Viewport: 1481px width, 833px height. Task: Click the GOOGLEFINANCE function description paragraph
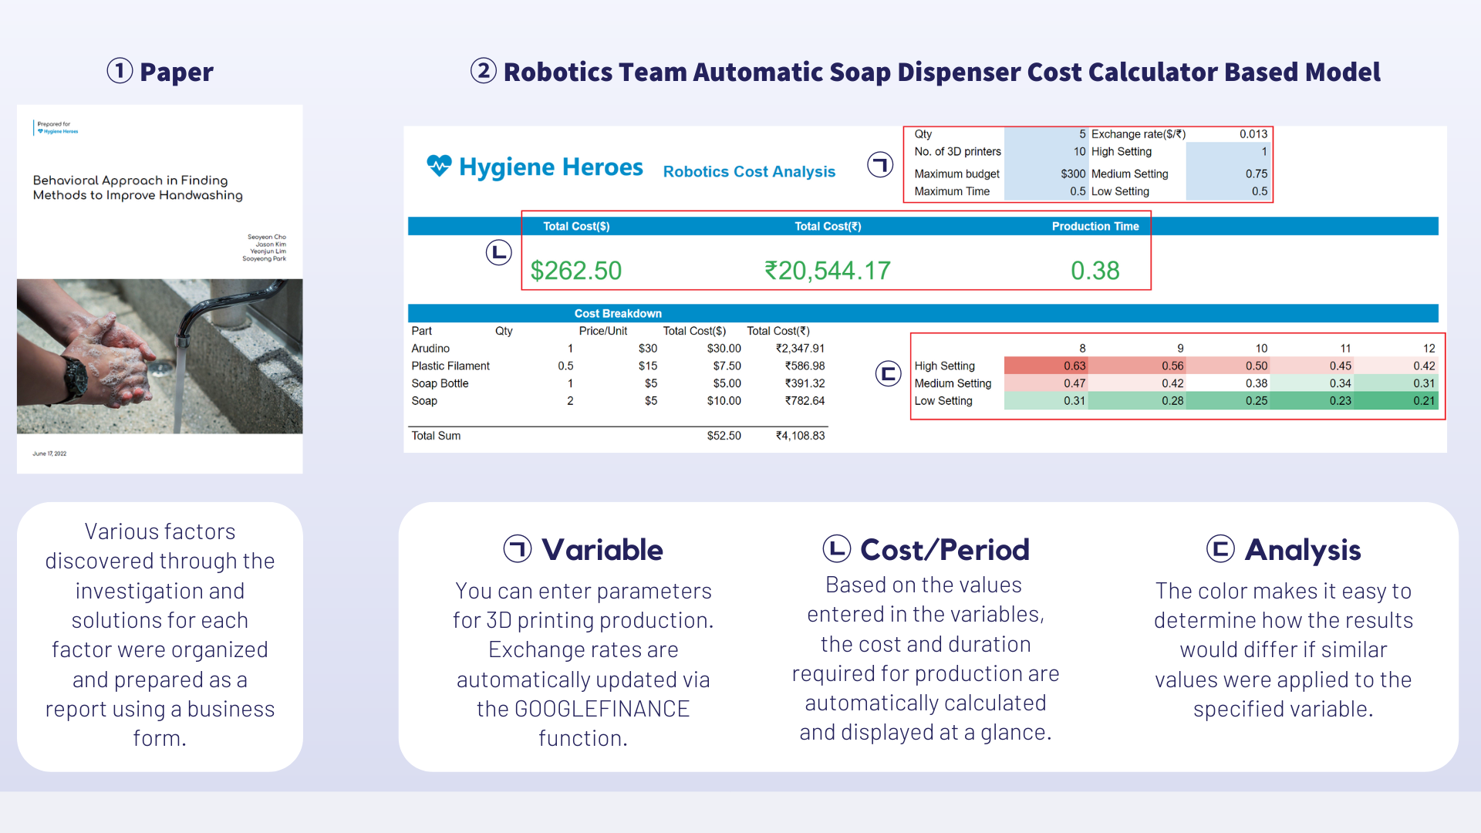pos(583,664)
